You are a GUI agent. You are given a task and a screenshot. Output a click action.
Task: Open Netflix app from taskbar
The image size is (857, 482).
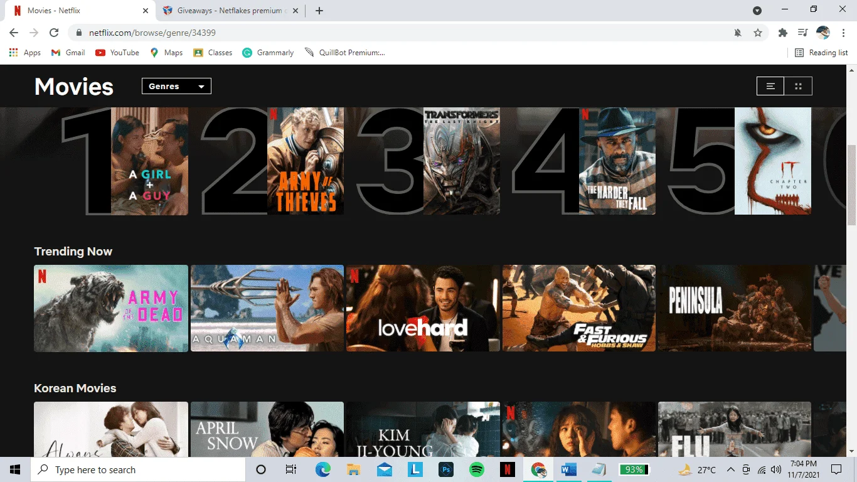tap(508, 469)
